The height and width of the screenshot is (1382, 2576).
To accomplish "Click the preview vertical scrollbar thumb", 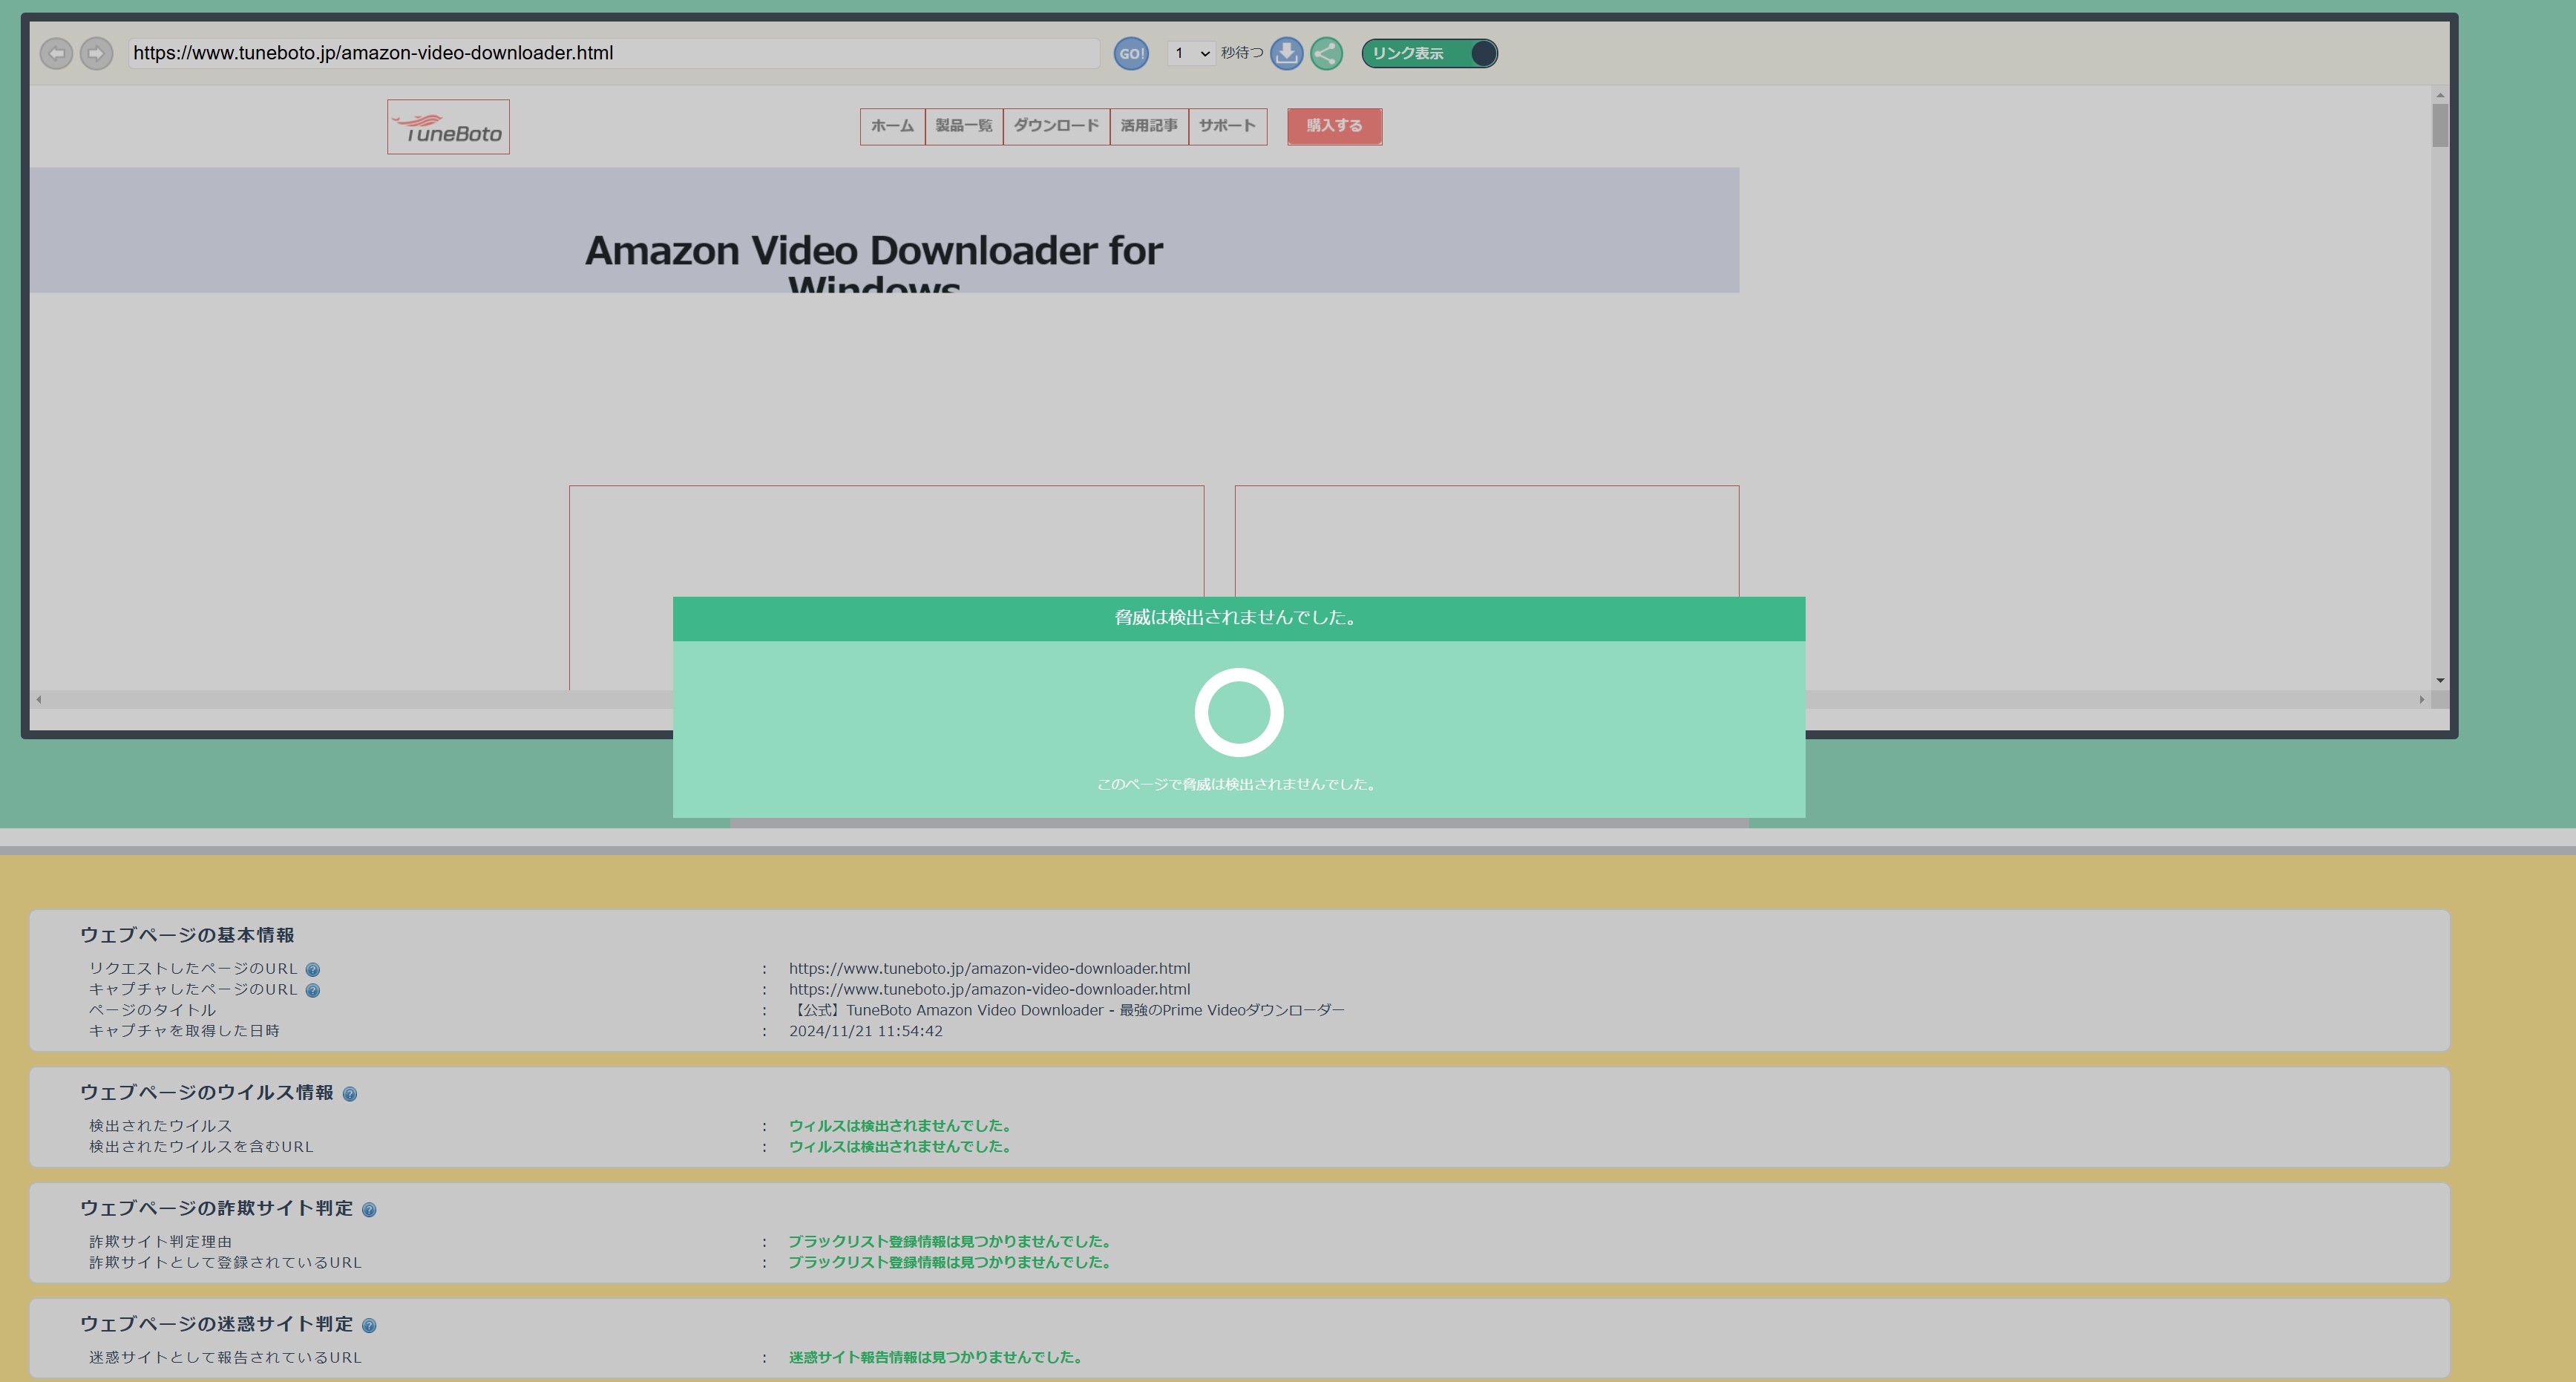I will coord(2440,125).
